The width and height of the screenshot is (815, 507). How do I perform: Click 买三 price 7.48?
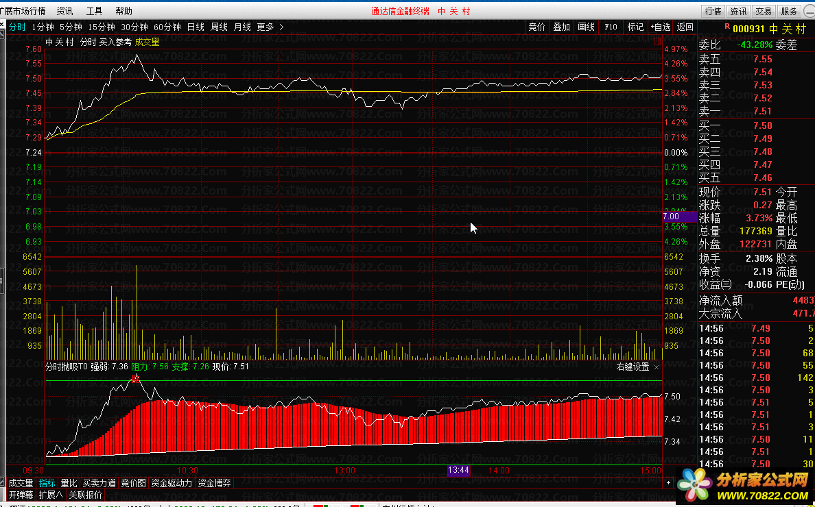(762, 151)
